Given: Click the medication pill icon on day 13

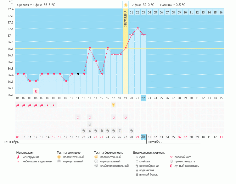Looking at the screenshot, I should click(90, 124).
